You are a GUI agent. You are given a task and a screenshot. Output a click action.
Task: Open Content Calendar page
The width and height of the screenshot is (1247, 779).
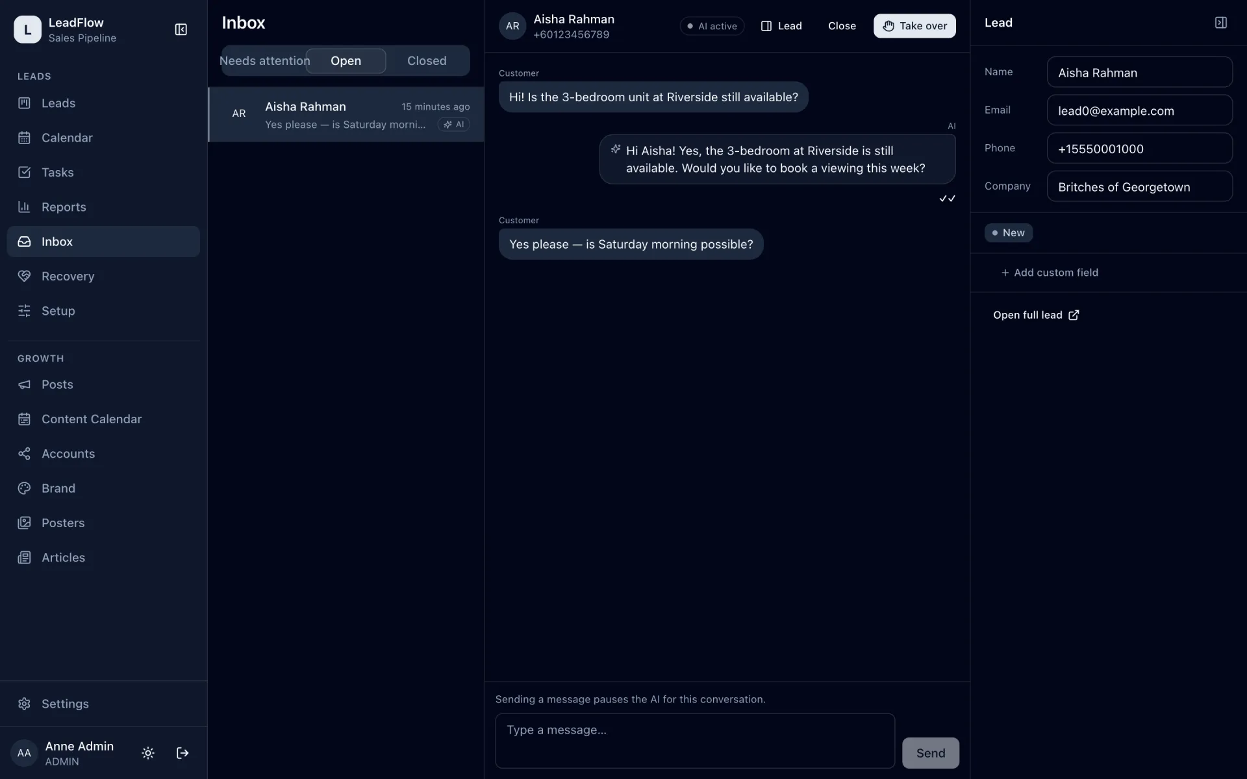tap(103, 419)
